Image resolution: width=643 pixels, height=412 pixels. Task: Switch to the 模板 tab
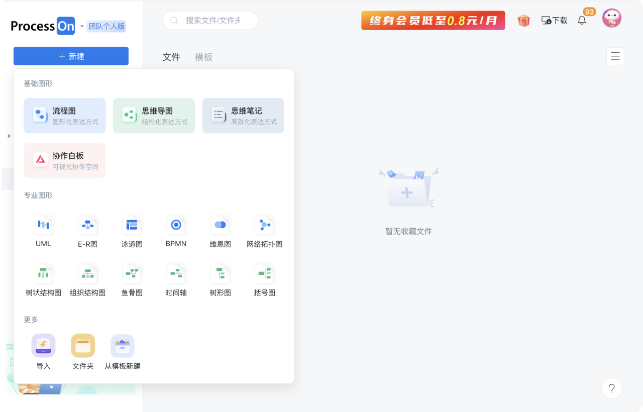pyautogui.click(x=203, y=57)
